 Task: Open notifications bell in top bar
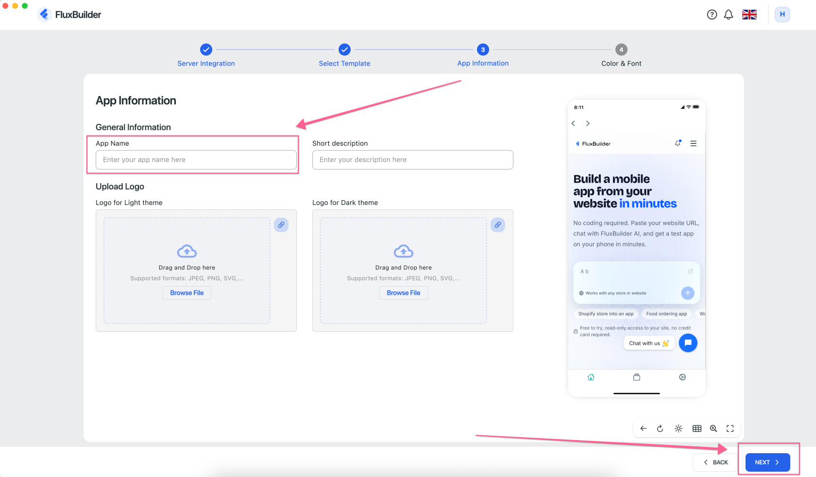click(728, 15)
